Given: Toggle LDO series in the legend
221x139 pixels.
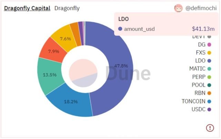Looking at the screenshot, I should [x=203, y=61].
